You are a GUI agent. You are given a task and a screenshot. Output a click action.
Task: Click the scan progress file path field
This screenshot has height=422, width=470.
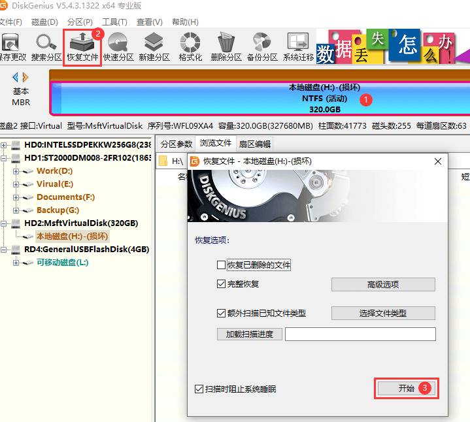[x=360, y=334]
